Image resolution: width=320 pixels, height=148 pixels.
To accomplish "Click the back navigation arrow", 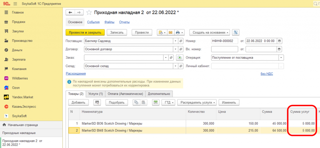I will point(70,12).
